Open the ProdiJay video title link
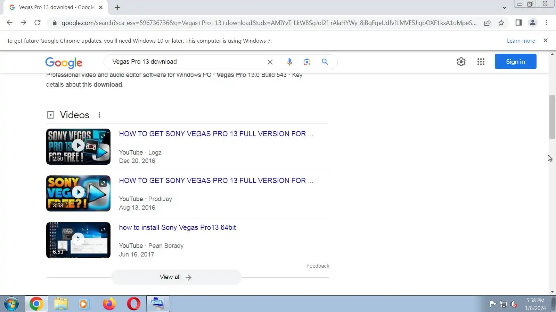The height and width of the screenshot is (312, 556). click(x=216, y=181)
